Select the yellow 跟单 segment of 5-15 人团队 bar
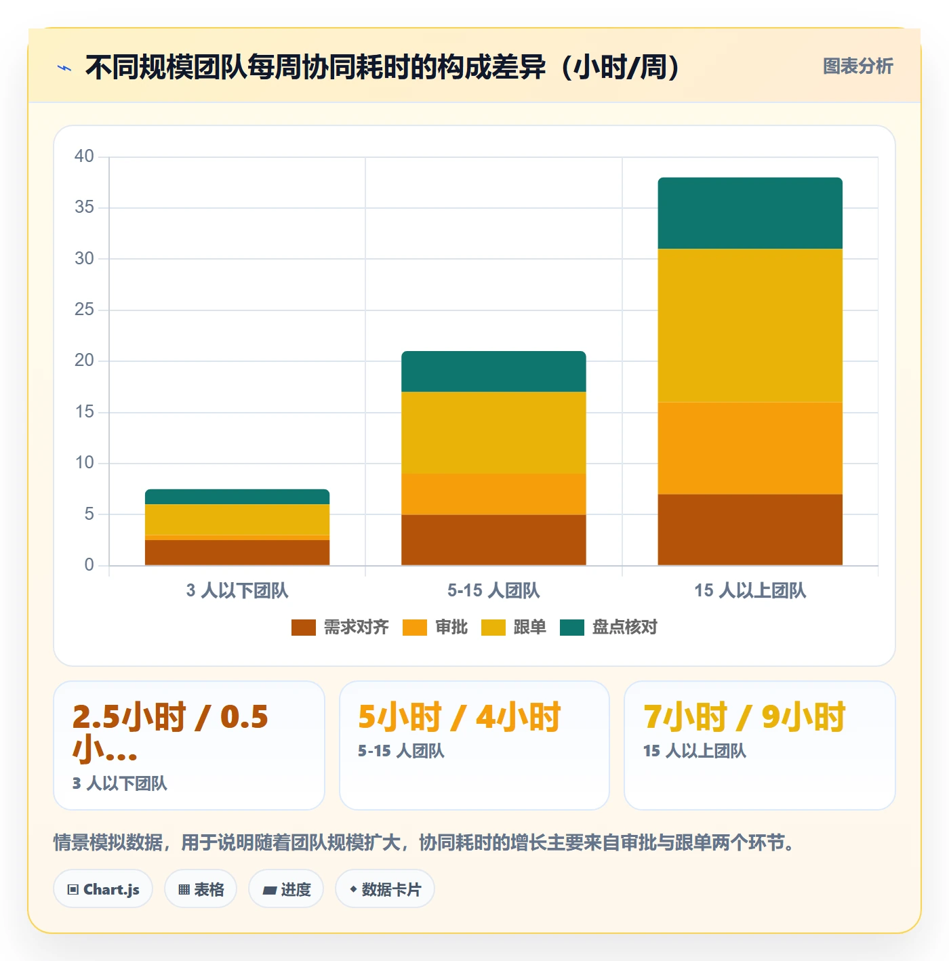The image size is (949, 961). (x=493, y=433)
